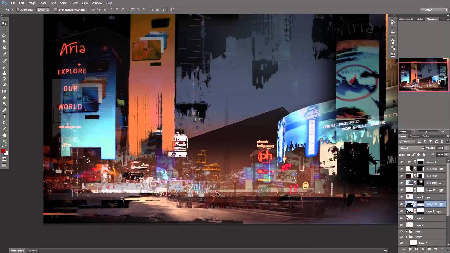Enable the Auto-Select checkbox
This screenshot has height=253, width=450.
coord(18,10)
